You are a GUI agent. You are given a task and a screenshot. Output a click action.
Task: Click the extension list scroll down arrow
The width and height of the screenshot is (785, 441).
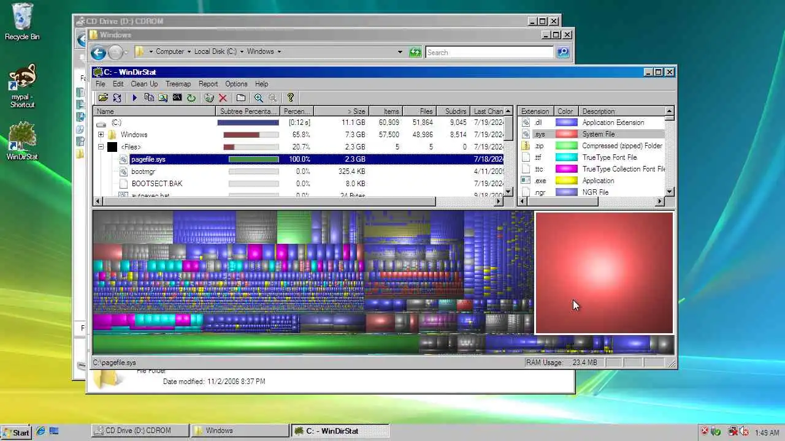[670, 192]
